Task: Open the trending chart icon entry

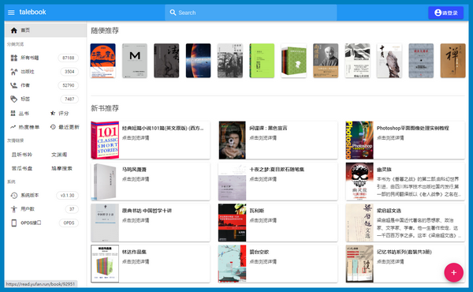Action: 13,127
